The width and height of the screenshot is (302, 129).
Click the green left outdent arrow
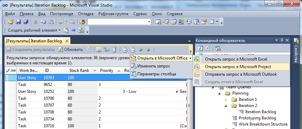[140, 50]
